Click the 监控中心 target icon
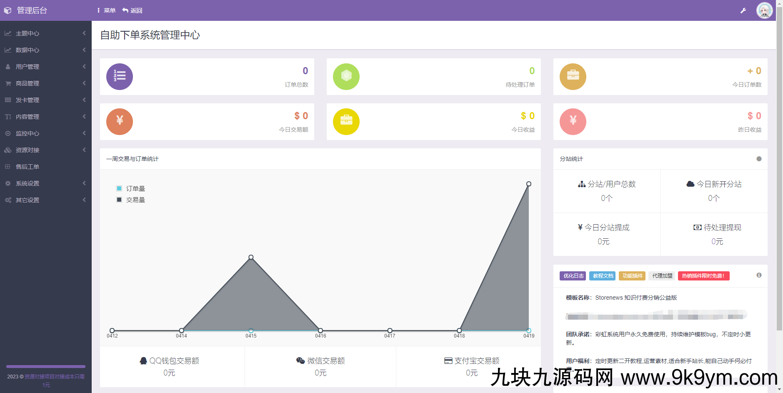This screenshot has width=783, height=393. pos(8,133)
